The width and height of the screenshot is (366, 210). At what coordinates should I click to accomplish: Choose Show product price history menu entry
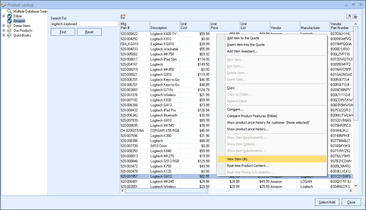click(x=248, y=129)
